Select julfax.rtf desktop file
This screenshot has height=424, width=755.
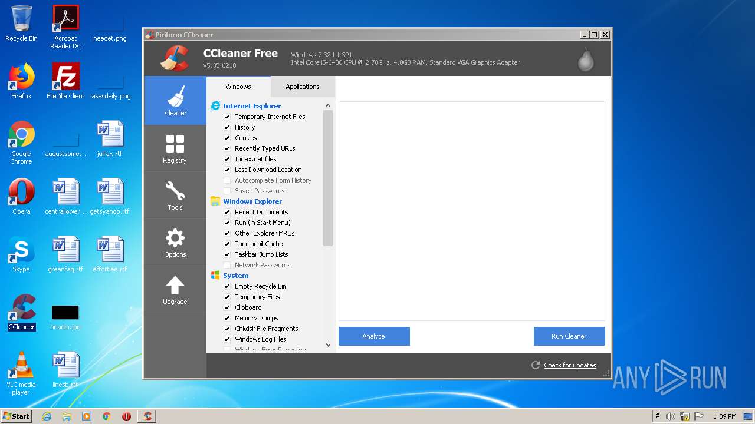pos(110,138)
